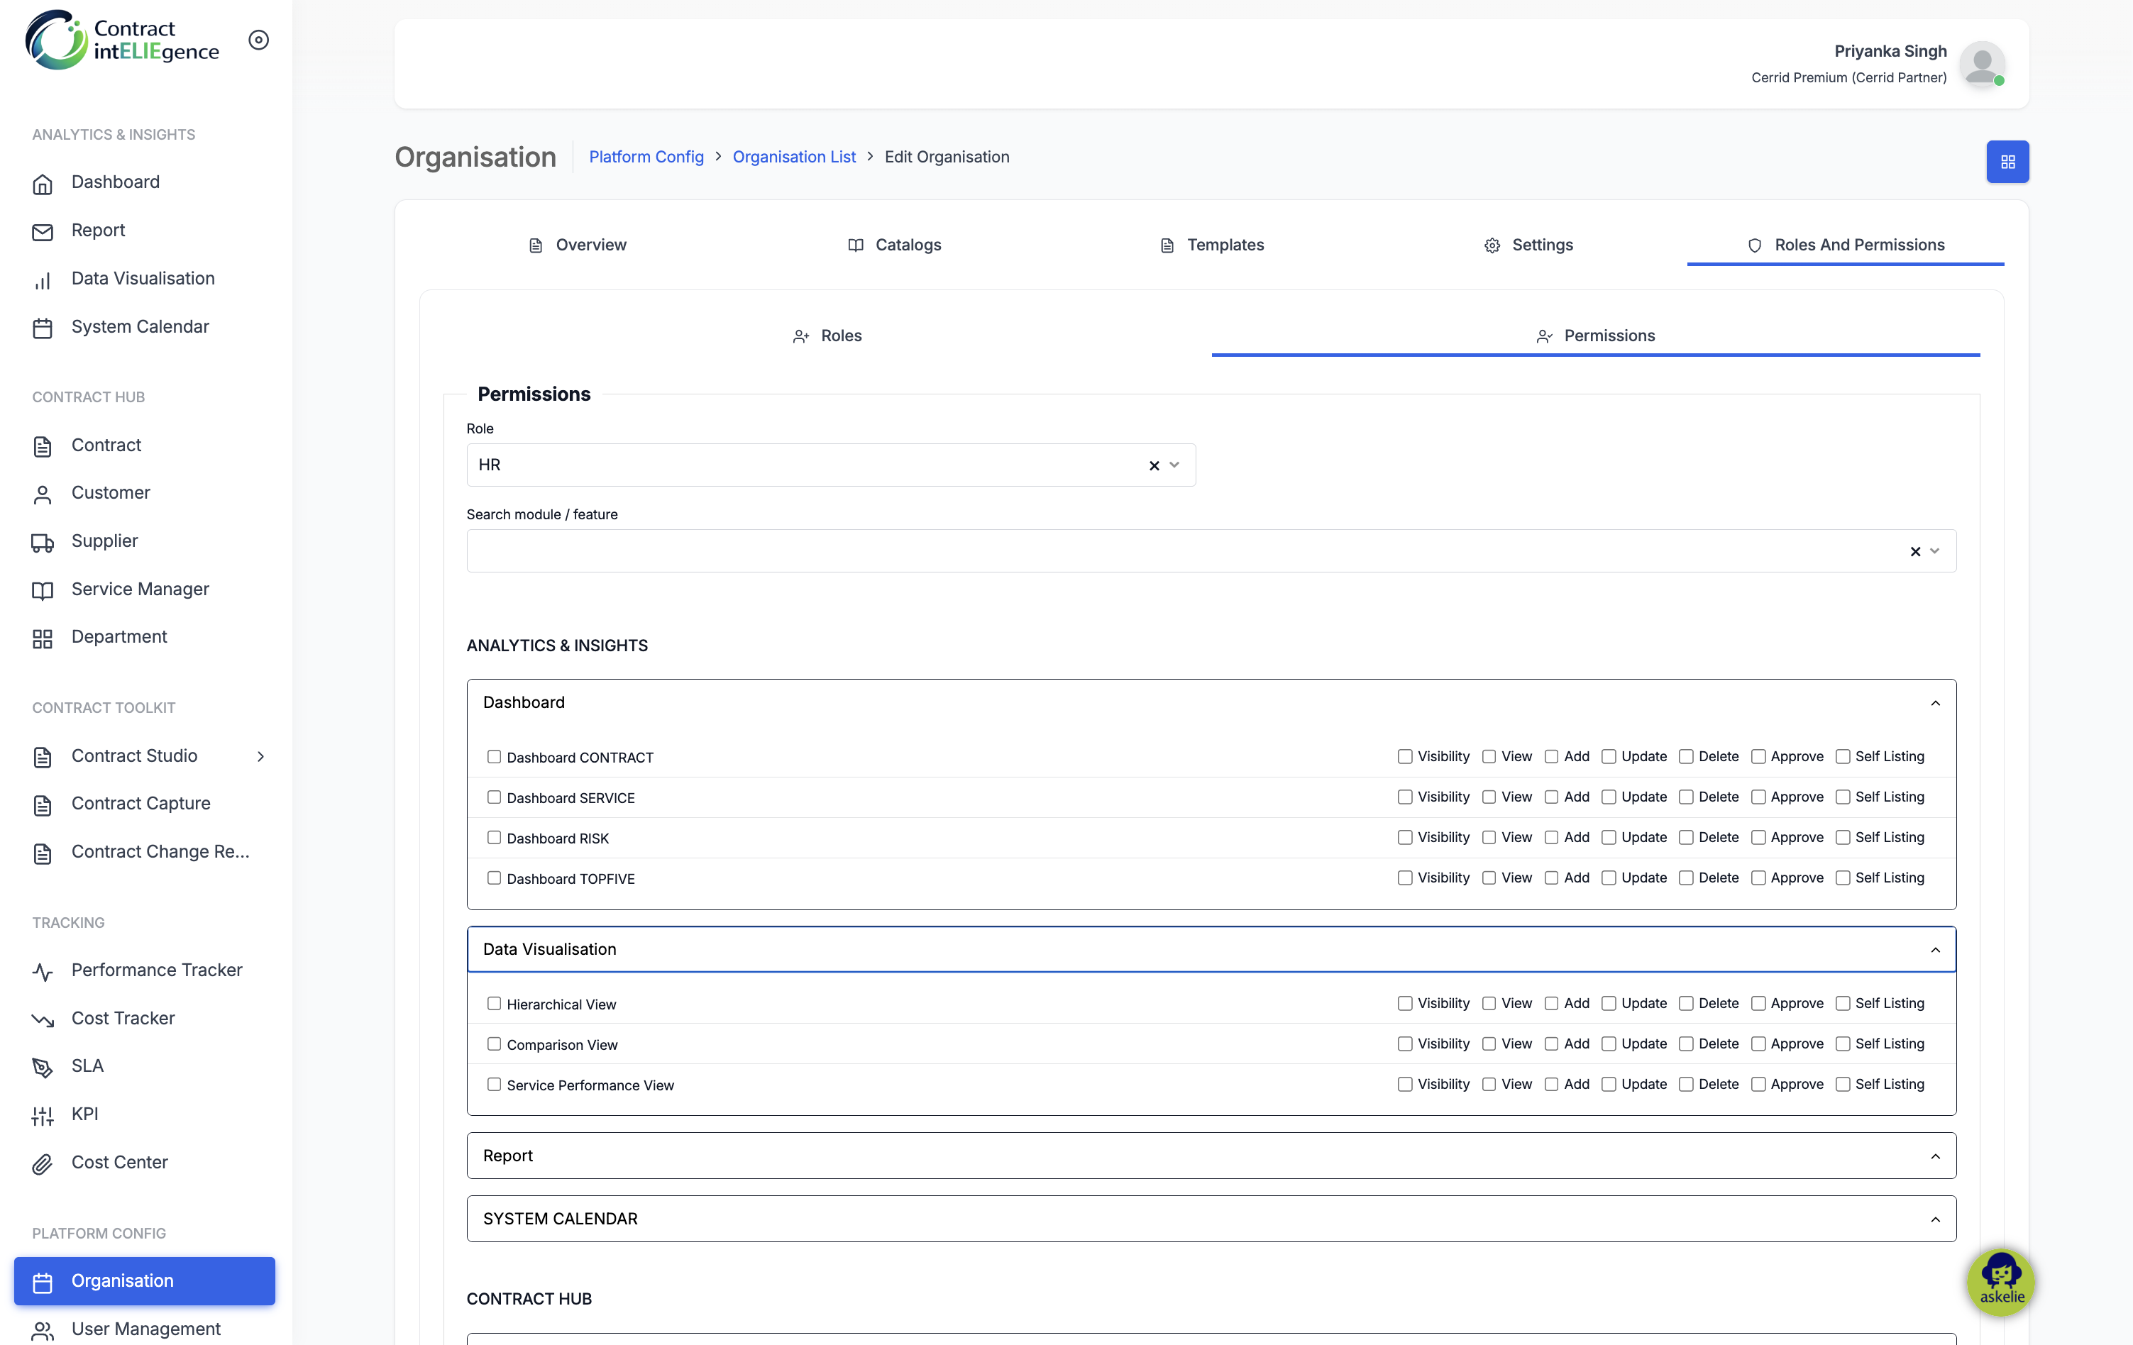Viewport: 2133px width, 1345px height.
Task: Click the Contract Studio file icon
Action: pyautogui.click(x=43, y=757)
